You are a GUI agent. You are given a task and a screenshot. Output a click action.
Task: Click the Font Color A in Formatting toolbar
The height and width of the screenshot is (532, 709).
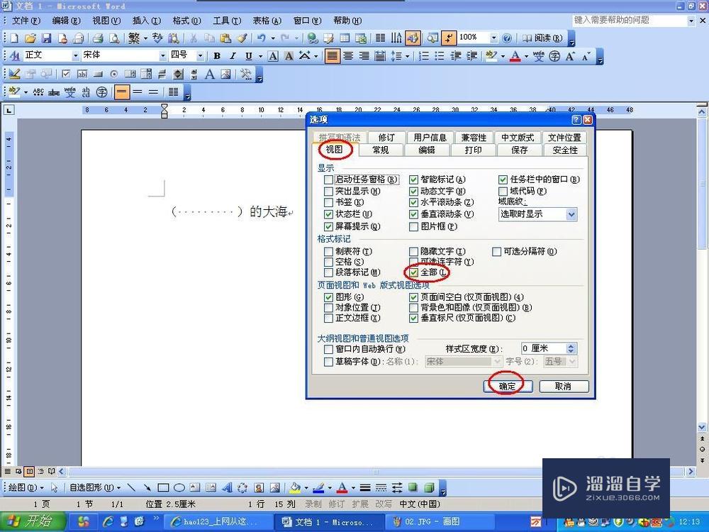pos(515,57)
